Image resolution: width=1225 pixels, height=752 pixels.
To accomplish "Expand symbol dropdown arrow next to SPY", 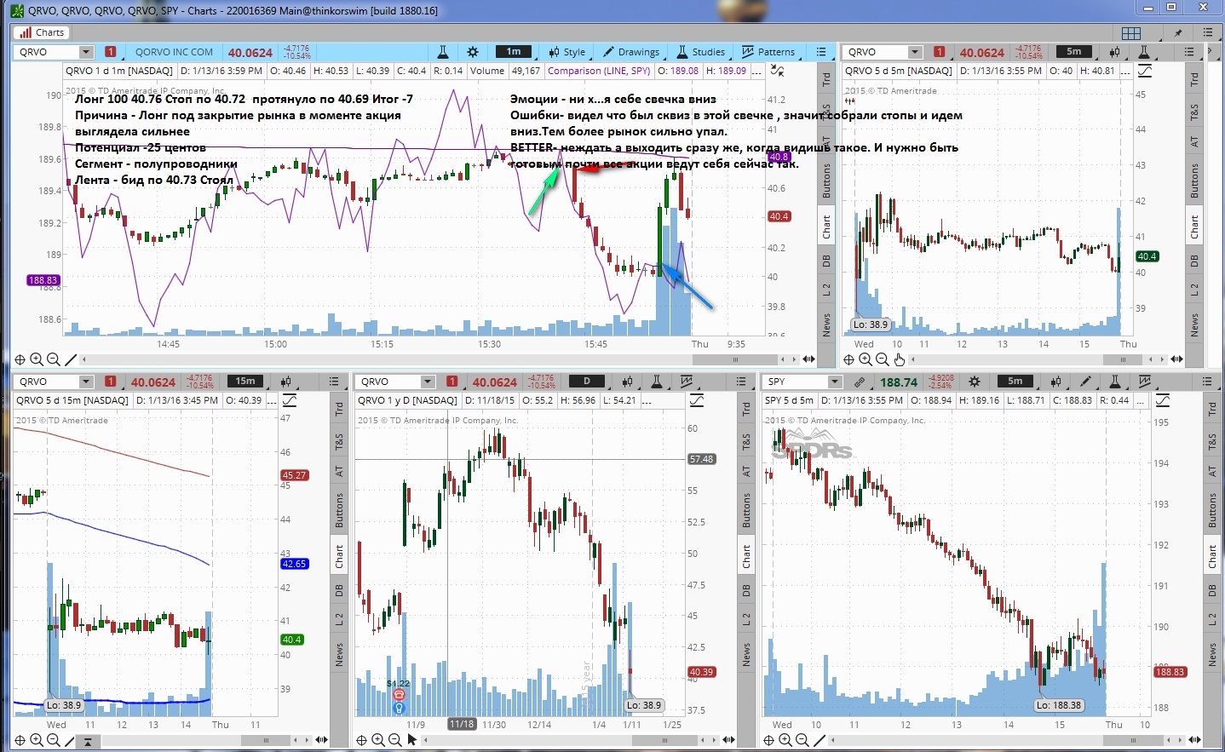I will [835, 382].
